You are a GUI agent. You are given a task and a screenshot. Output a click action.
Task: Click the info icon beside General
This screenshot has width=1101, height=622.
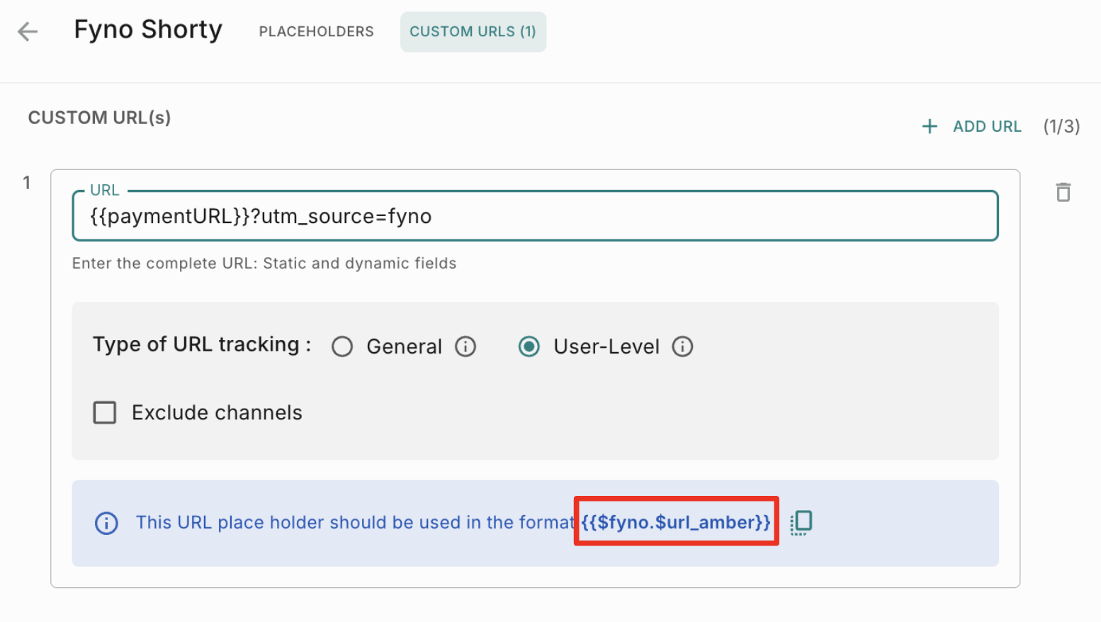tap(465, 346)
